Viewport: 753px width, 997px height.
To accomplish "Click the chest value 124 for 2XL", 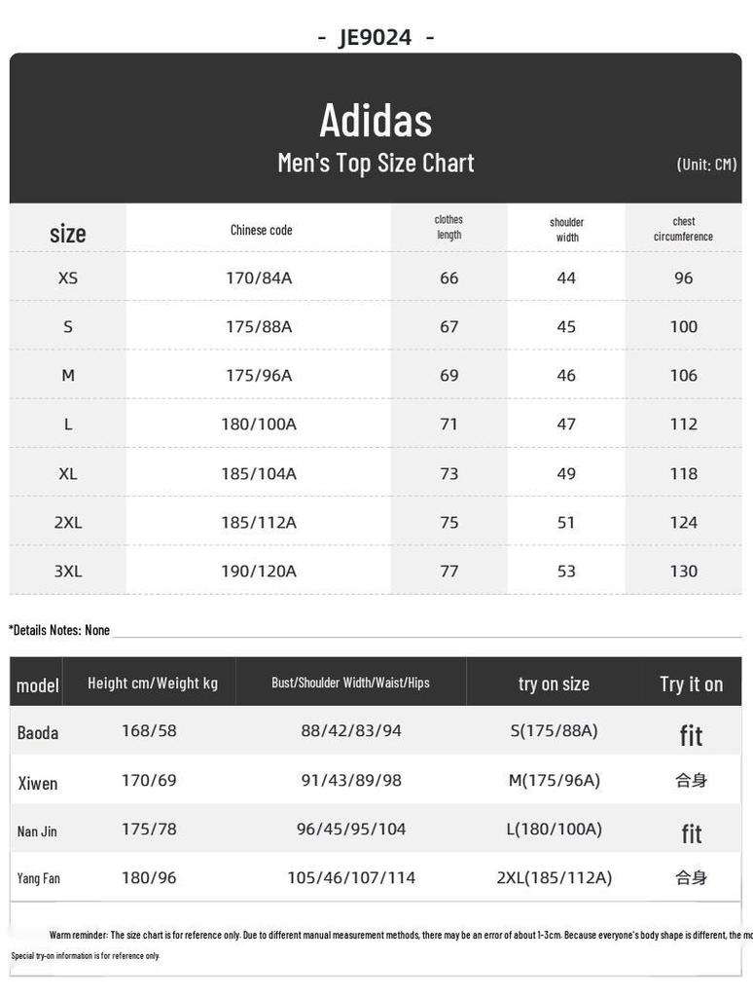I will click(x=683, y=522).
